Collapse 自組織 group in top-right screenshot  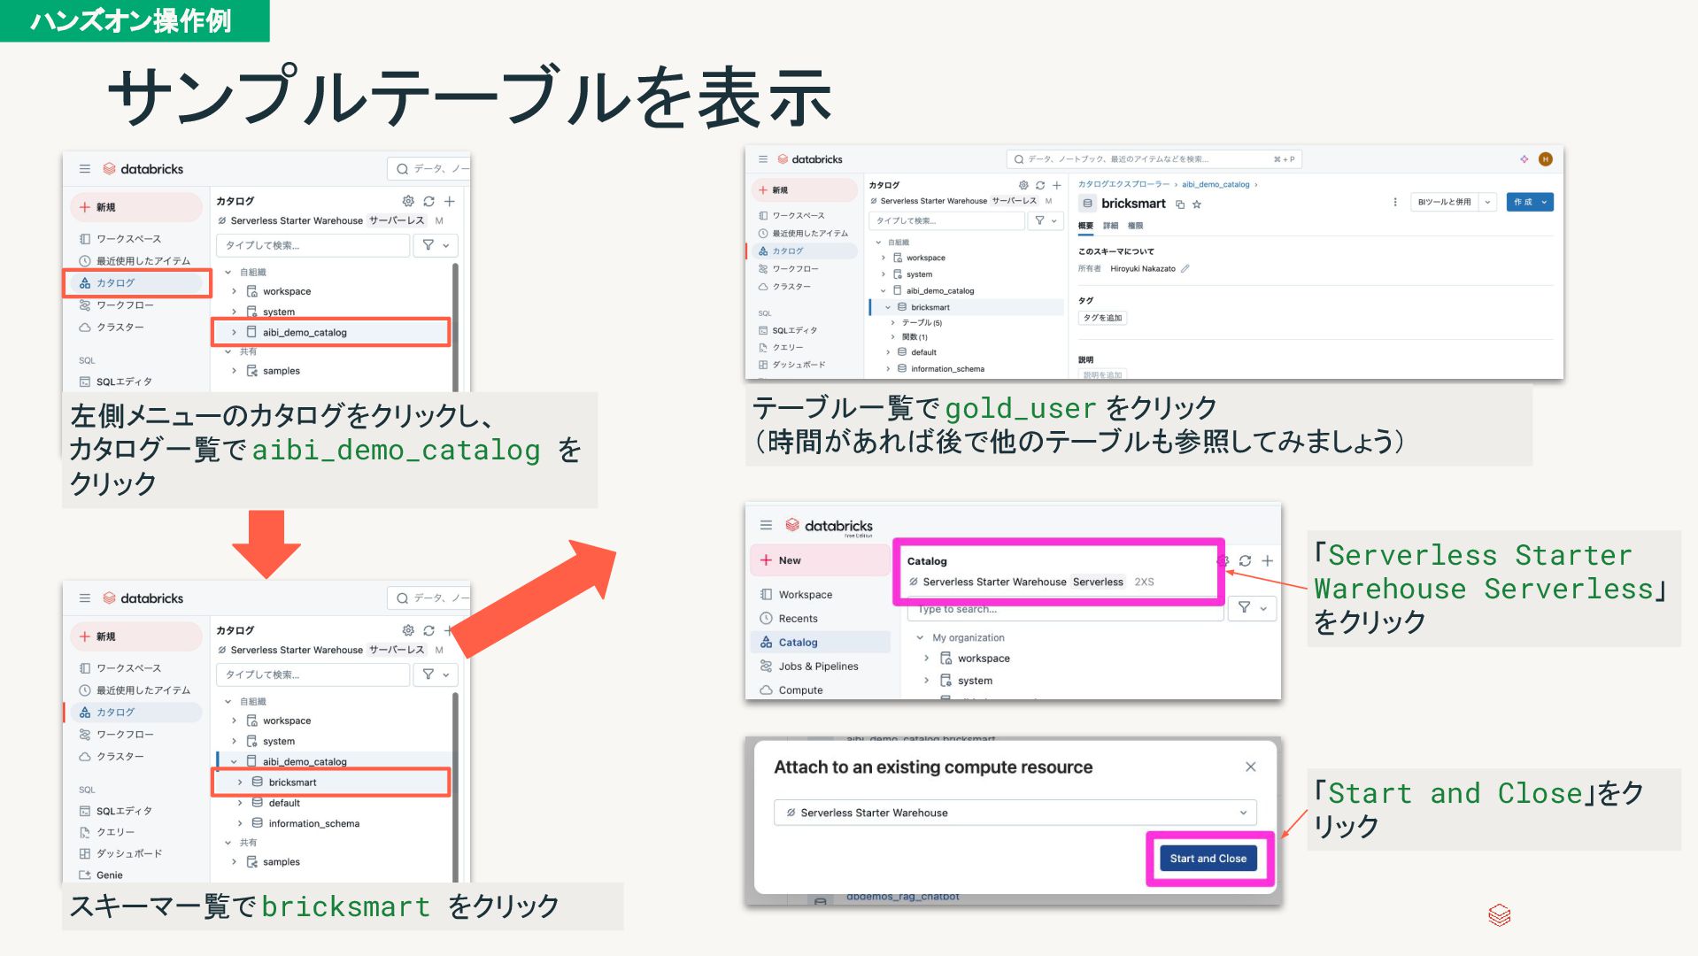(x=878, y=242)
